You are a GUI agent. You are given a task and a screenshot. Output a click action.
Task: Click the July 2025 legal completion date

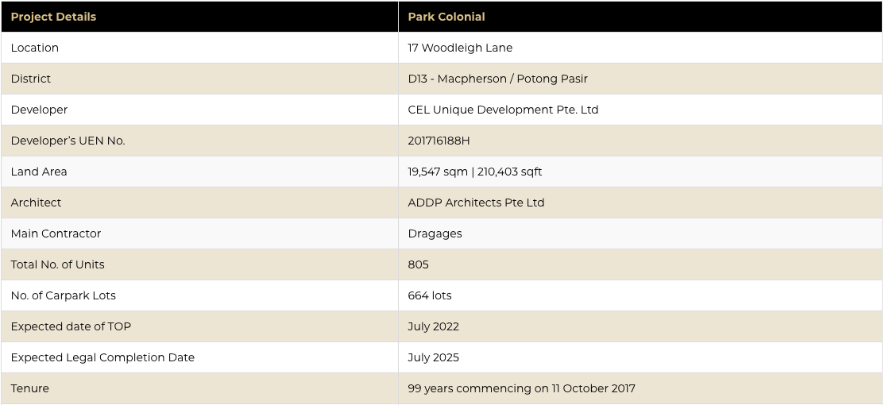[x=434, y=357]
